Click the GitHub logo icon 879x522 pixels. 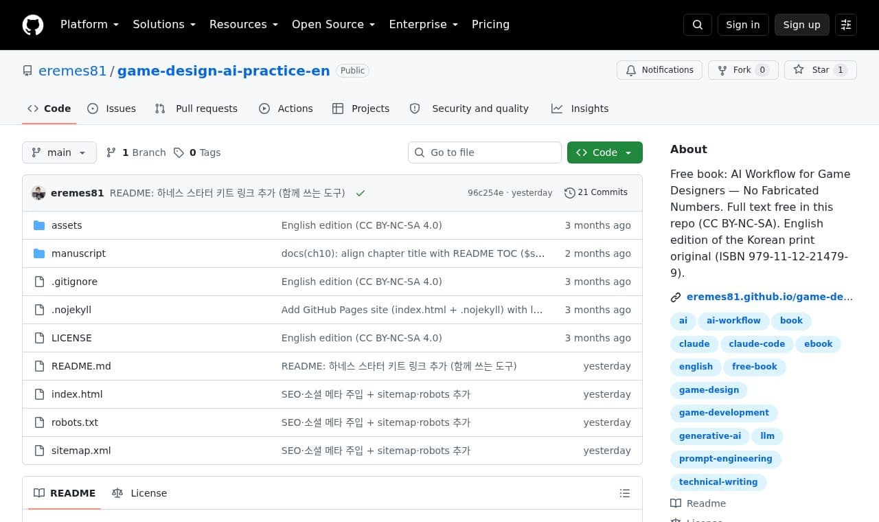(33, 25)
